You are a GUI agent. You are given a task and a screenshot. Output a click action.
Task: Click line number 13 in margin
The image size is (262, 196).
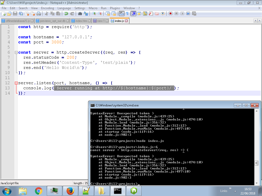coord(7,88)
